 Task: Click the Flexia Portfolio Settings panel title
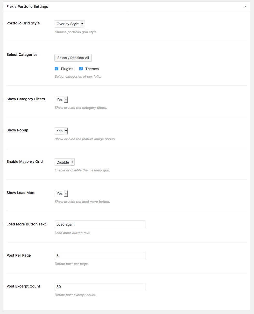coord(27,6)
